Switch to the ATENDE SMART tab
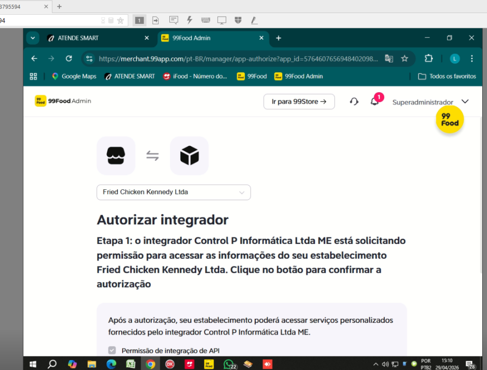Screen dimensions: 487x370 (x=97, y=38)
